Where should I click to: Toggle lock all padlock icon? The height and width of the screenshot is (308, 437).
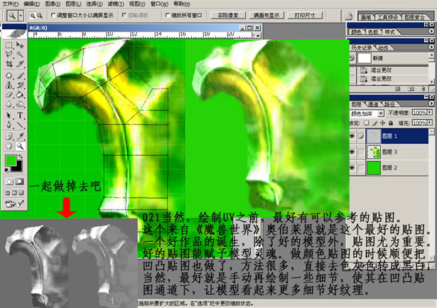pyautogui.click(x=391, y=123)
